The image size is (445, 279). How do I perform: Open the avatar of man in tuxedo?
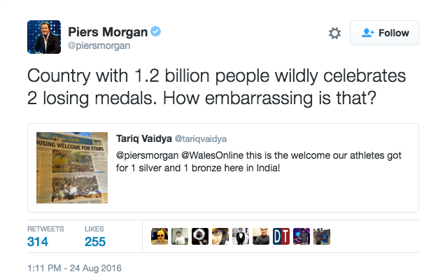241,236
